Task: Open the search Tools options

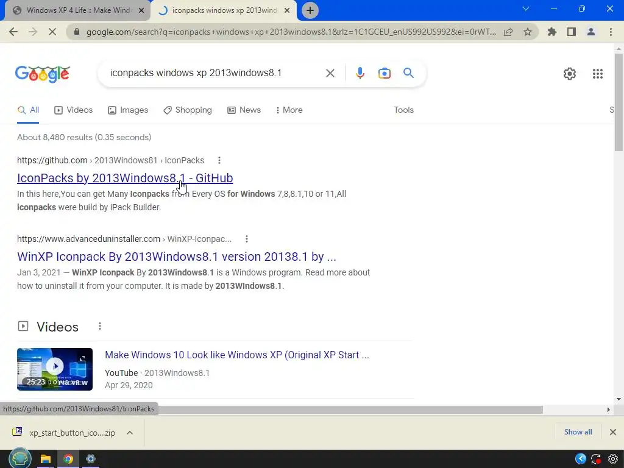Action: tap(403, 110)
